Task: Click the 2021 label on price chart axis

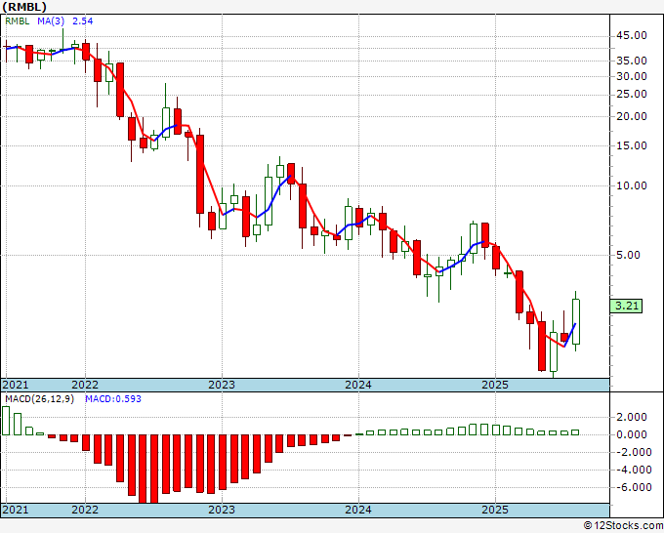Action: point(16,385)
